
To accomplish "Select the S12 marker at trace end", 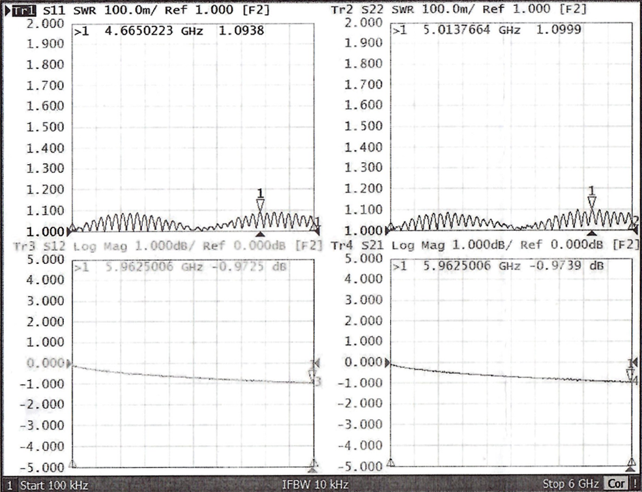I will tap(312, 374).
